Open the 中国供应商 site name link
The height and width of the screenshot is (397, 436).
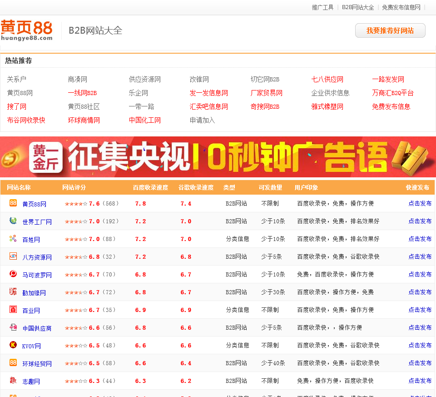click(37, 328)
